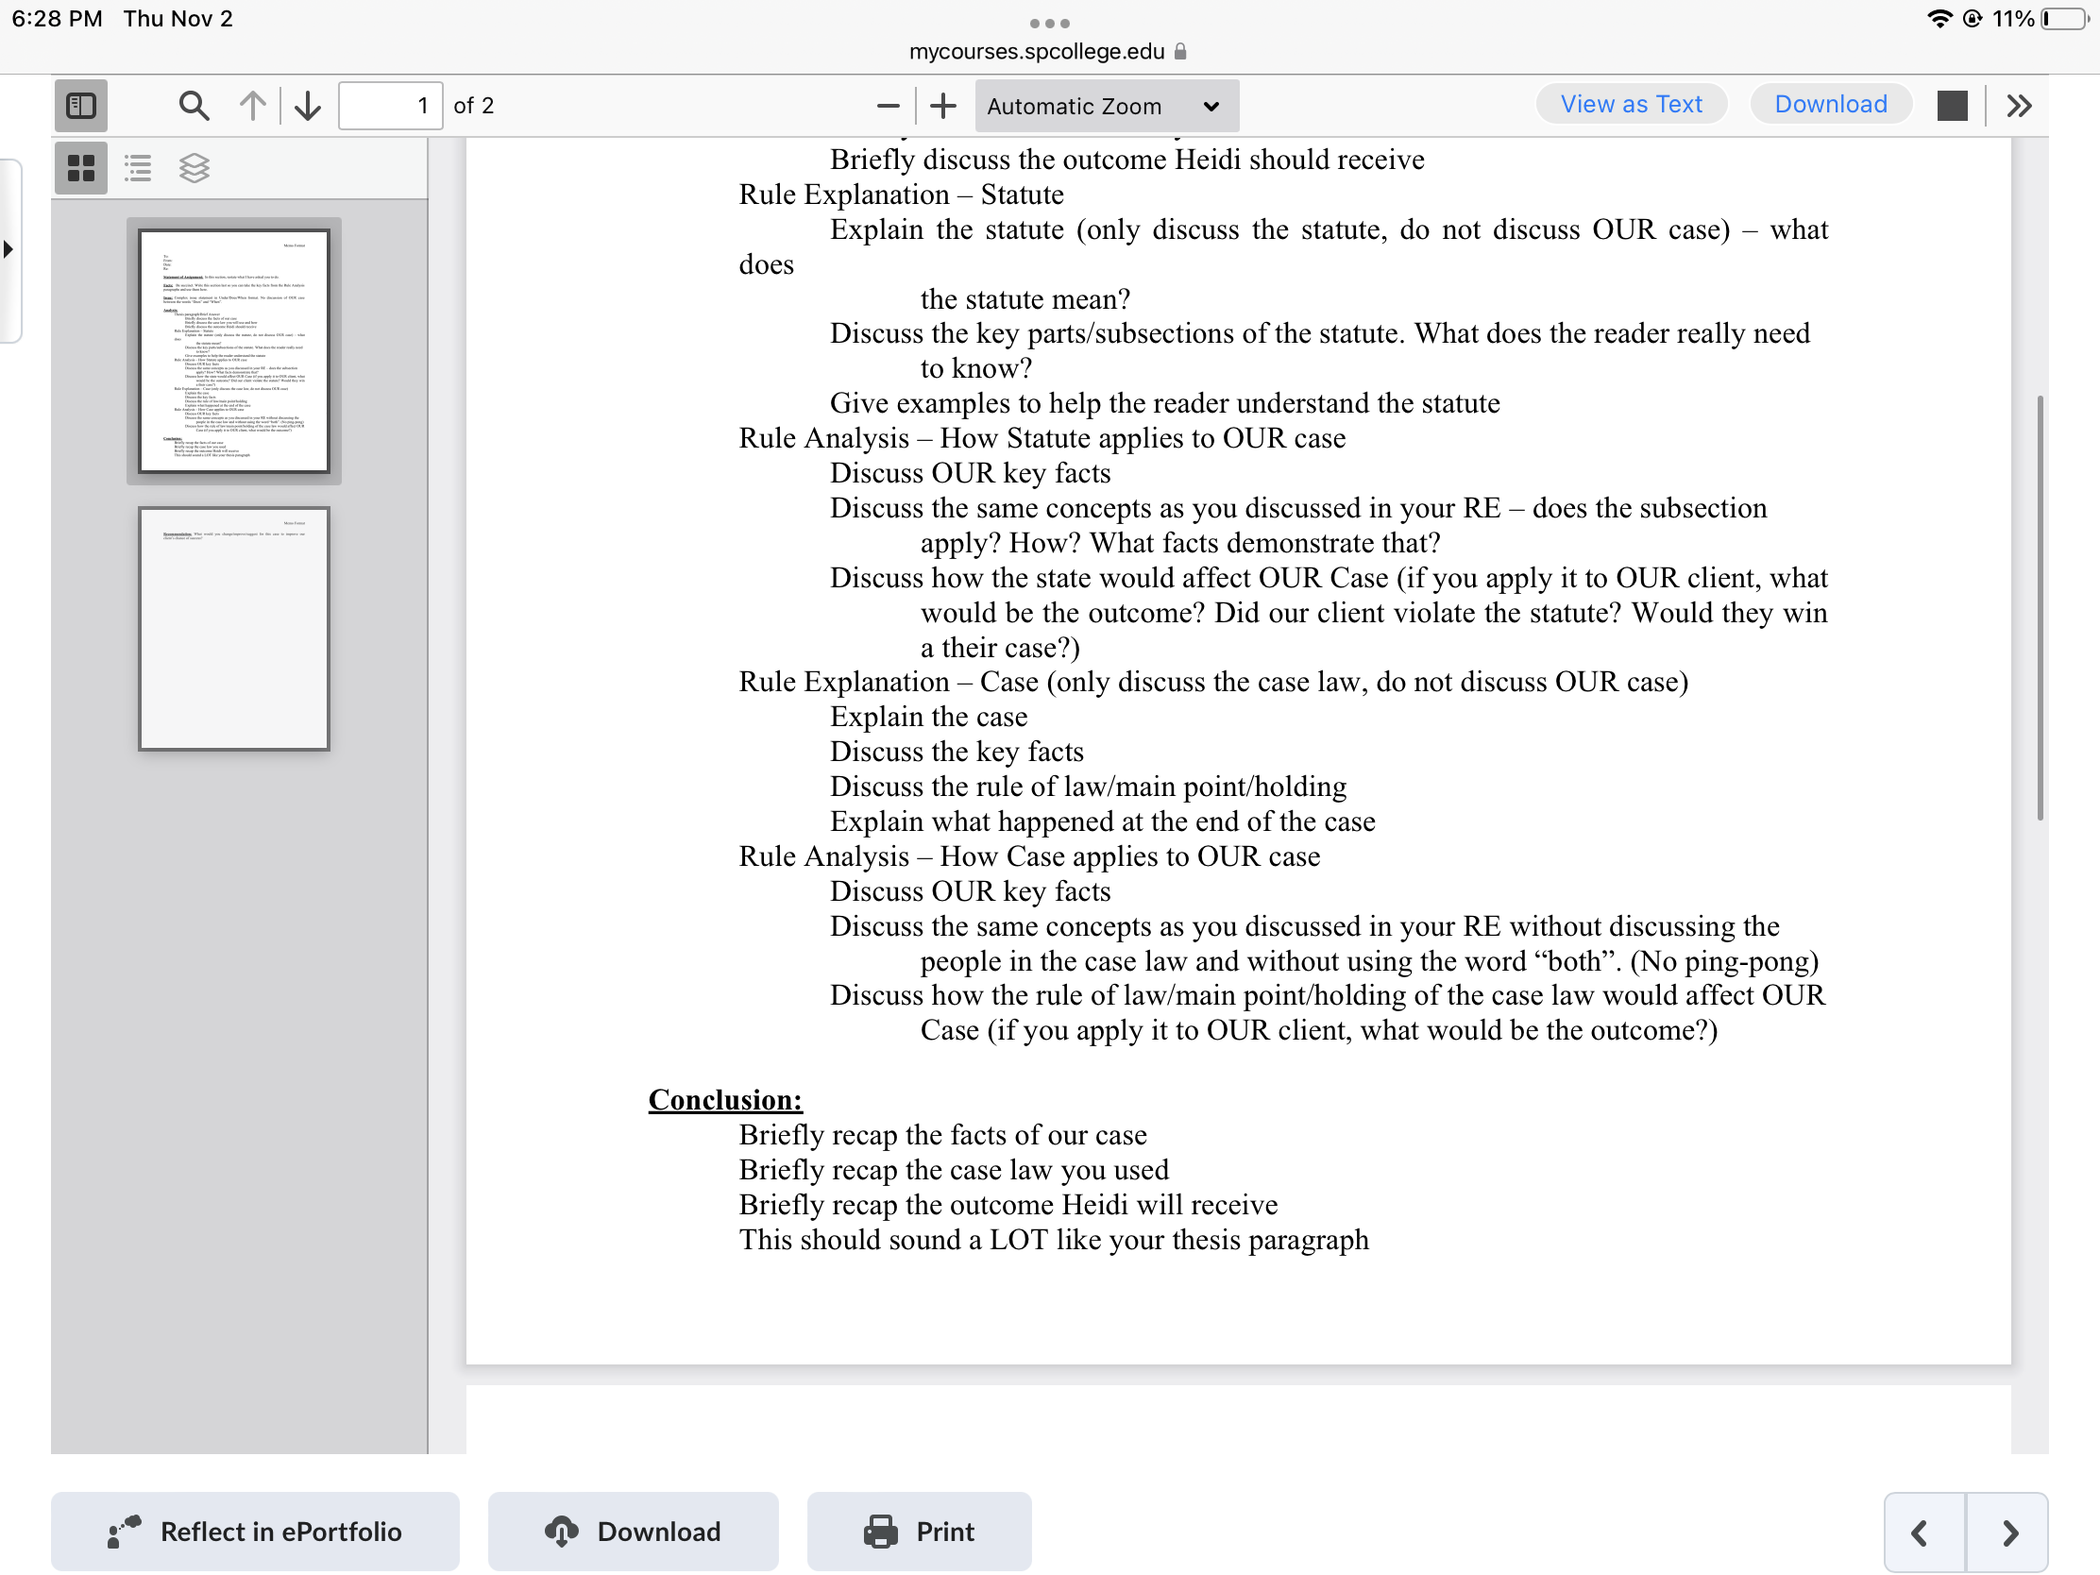Image resolution: width=2100 pixels, height=1575 pixels.
Task: Click Reflect in ePortfolio button
Action: 254,1531
